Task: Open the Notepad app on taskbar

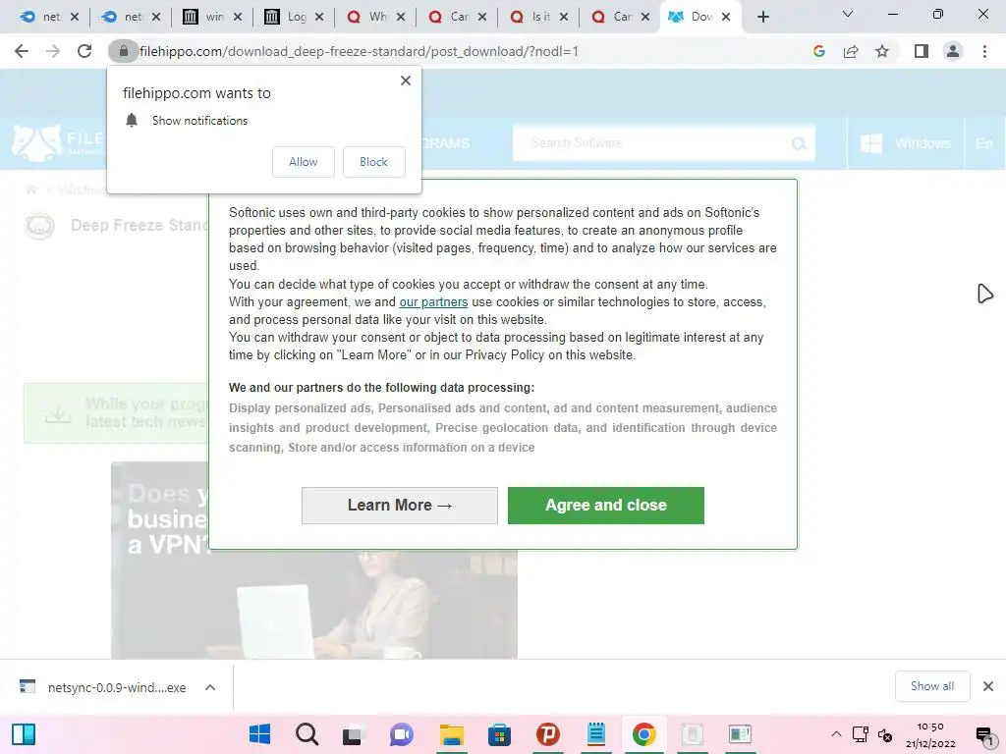Action: [x=596, y=734]
